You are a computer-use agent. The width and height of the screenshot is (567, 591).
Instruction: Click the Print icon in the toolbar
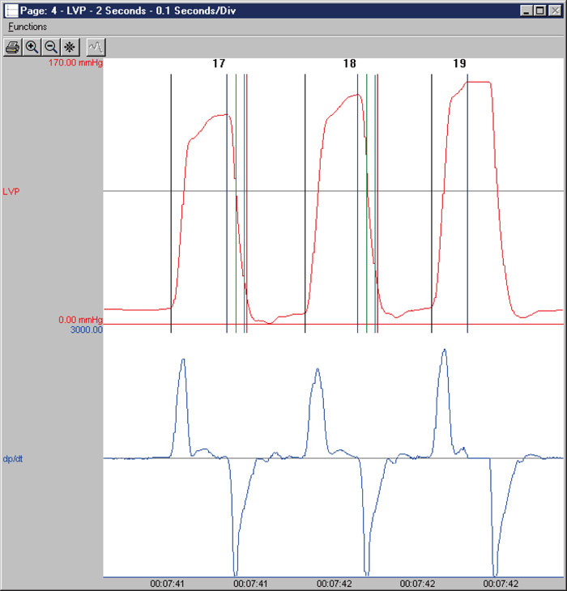pyautogui.click(x=13, y=47)
